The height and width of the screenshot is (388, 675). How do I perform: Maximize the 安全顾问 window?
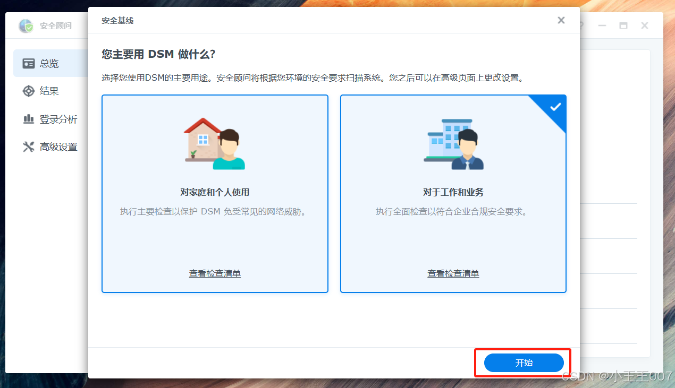pyautogui.click(x=623, y=25)
